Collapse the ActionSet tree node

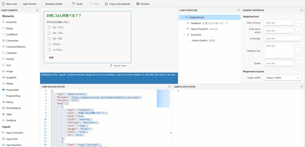pos(184,35)
